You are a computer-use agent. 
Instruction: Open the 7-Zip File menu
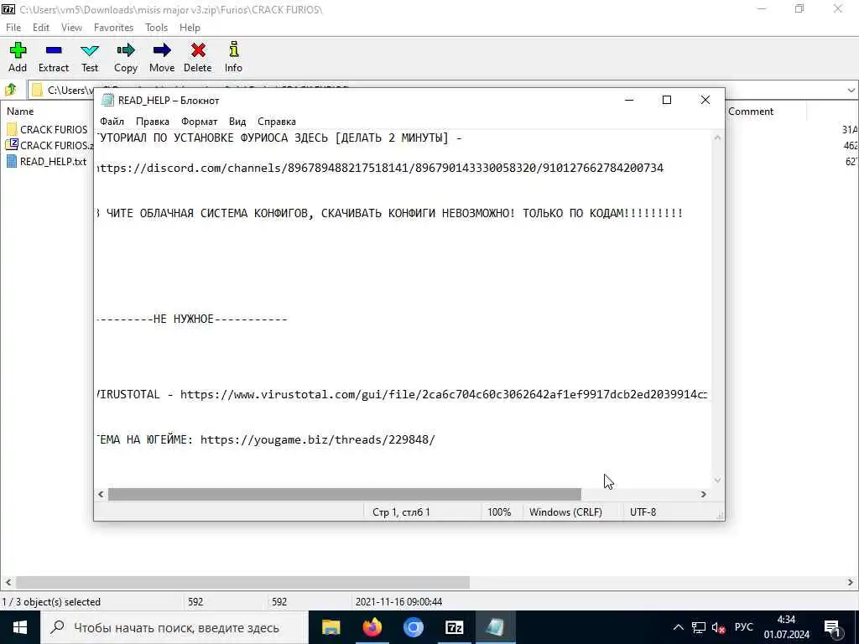click(13, 28)
